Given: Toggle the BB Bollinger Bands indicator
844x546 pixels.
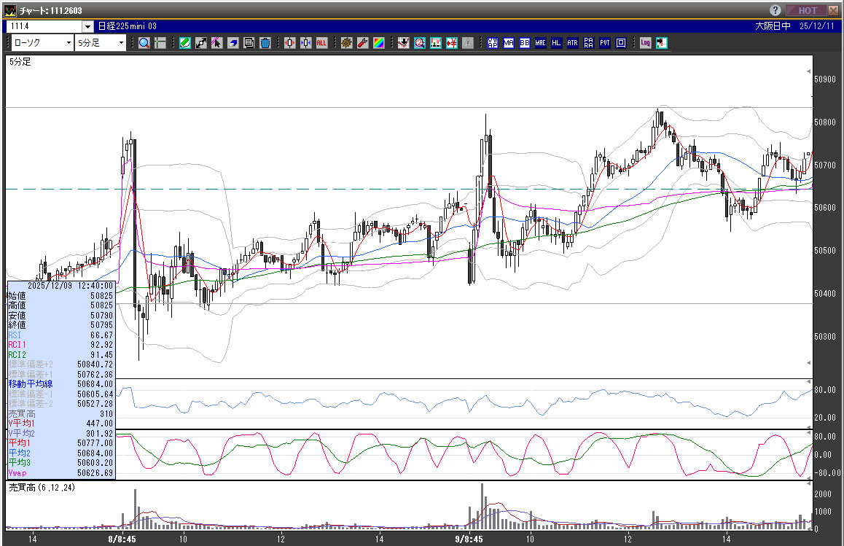Looking at the screenshot, I should [x=525, y=43].
